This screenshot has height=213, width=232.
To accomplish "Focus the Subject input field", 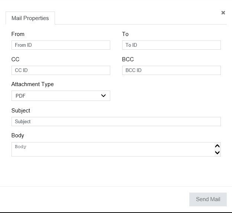I will (116, 122).
